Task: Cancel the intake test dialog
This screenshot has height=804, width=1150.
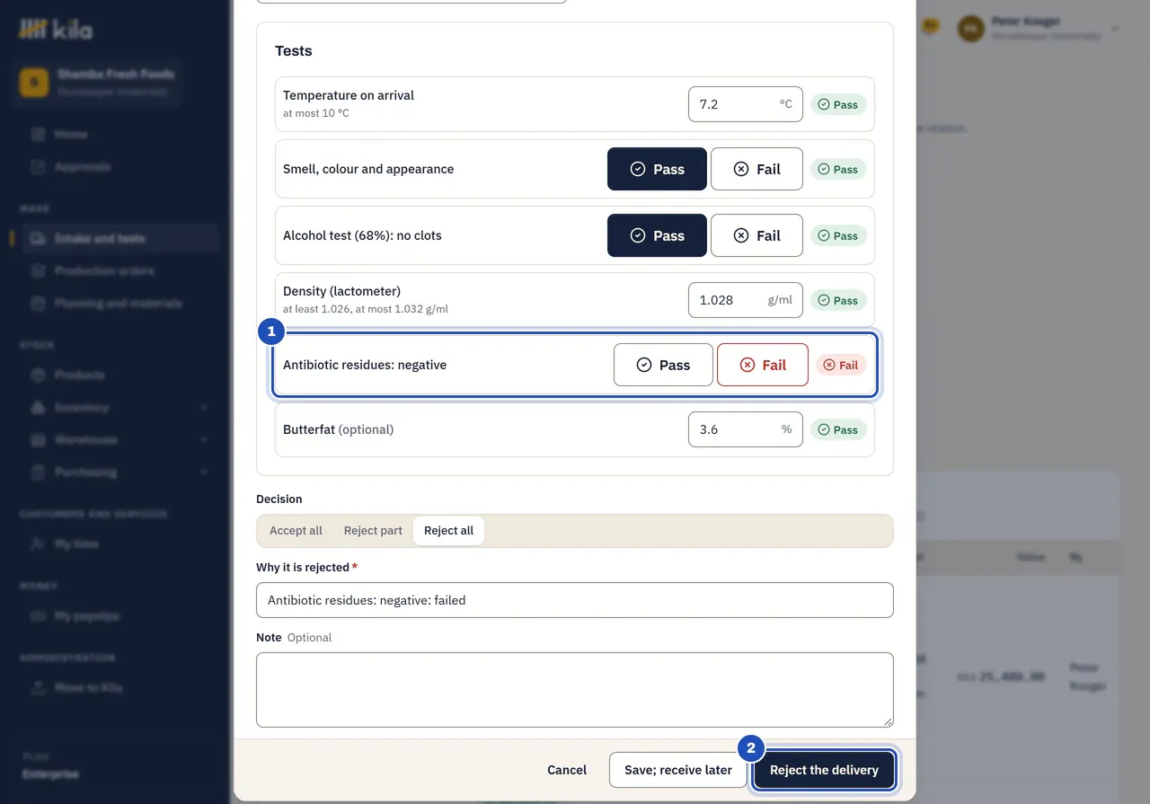Action: [567, 770]
